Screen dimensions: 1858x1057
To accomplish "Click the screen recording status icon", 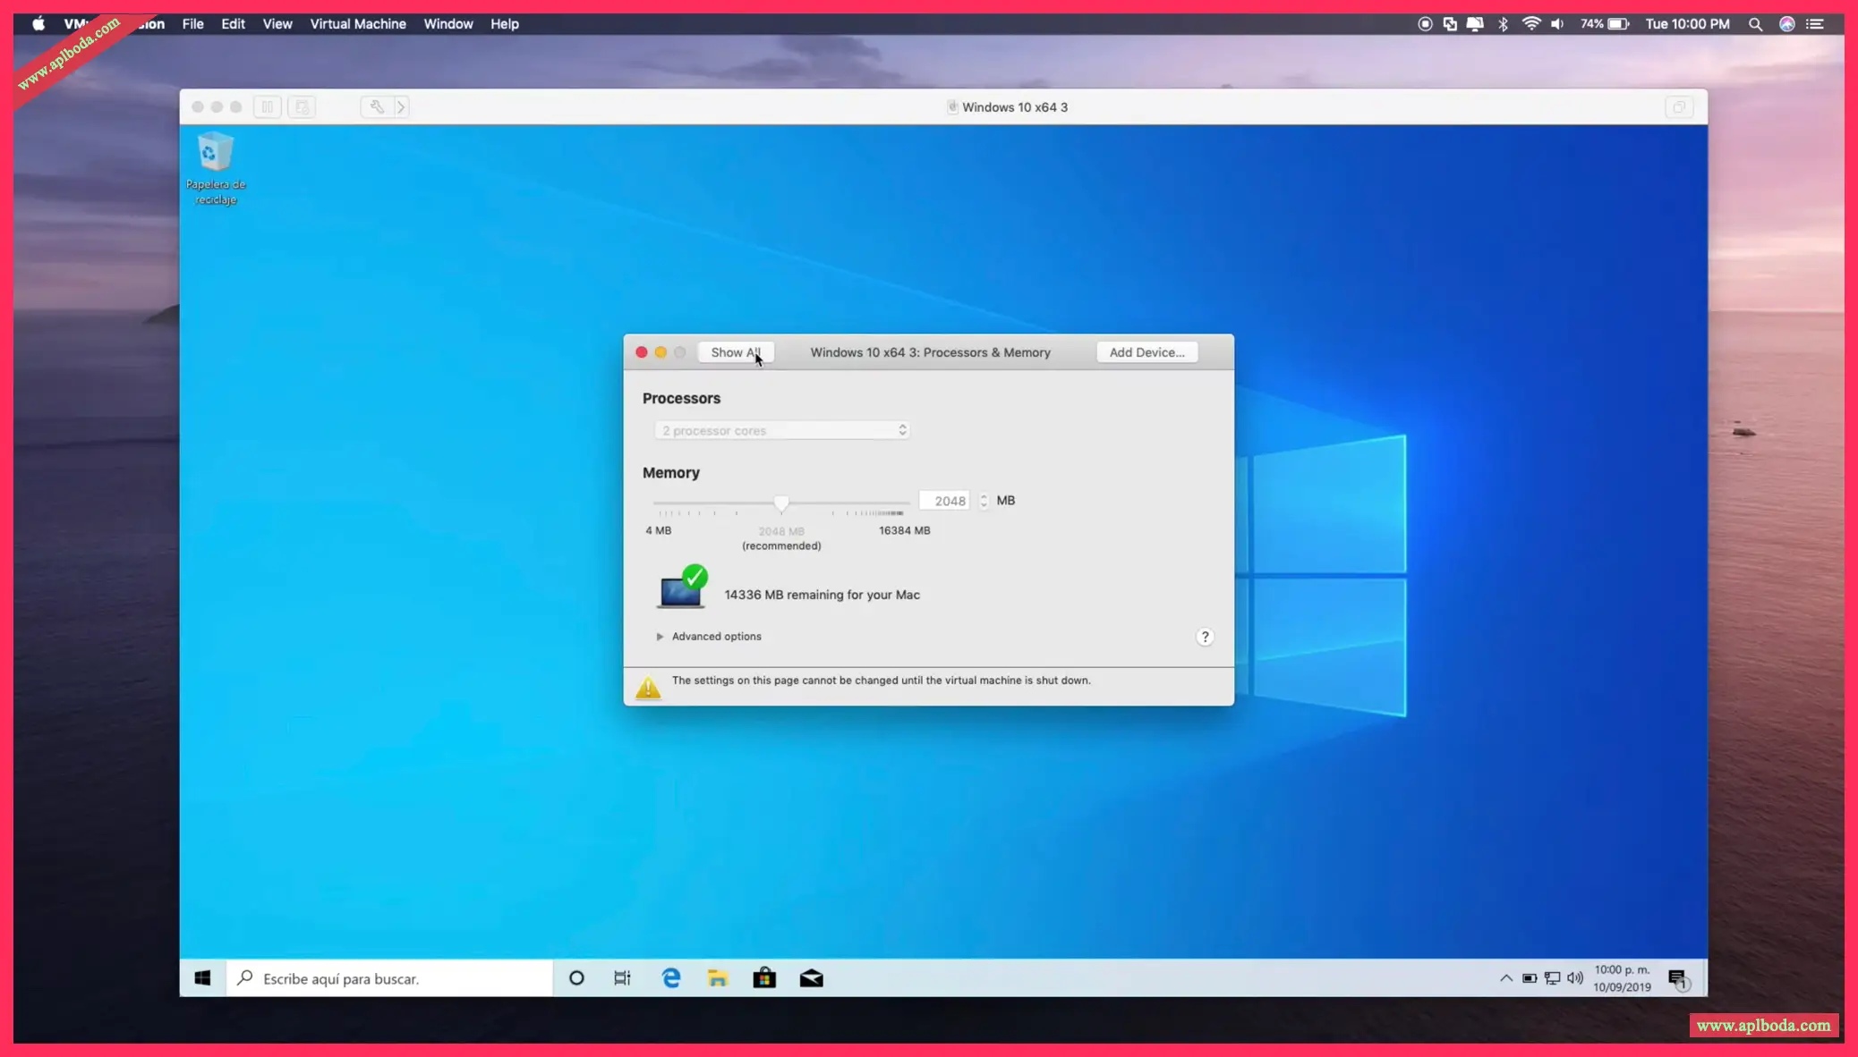I will tap(1425, 24).
